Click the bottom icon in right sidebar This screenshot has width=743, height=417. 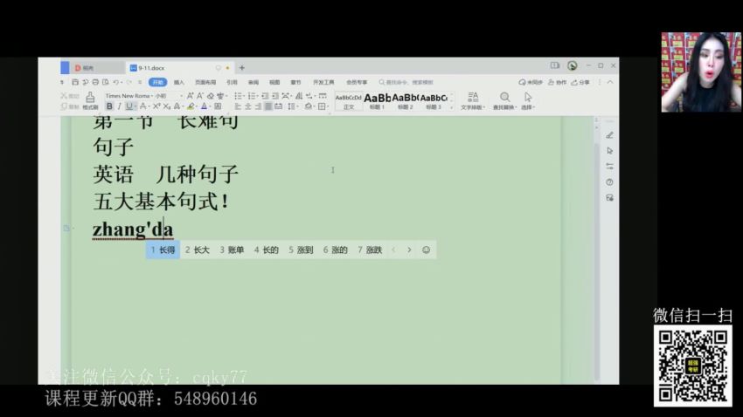point(609,198)
